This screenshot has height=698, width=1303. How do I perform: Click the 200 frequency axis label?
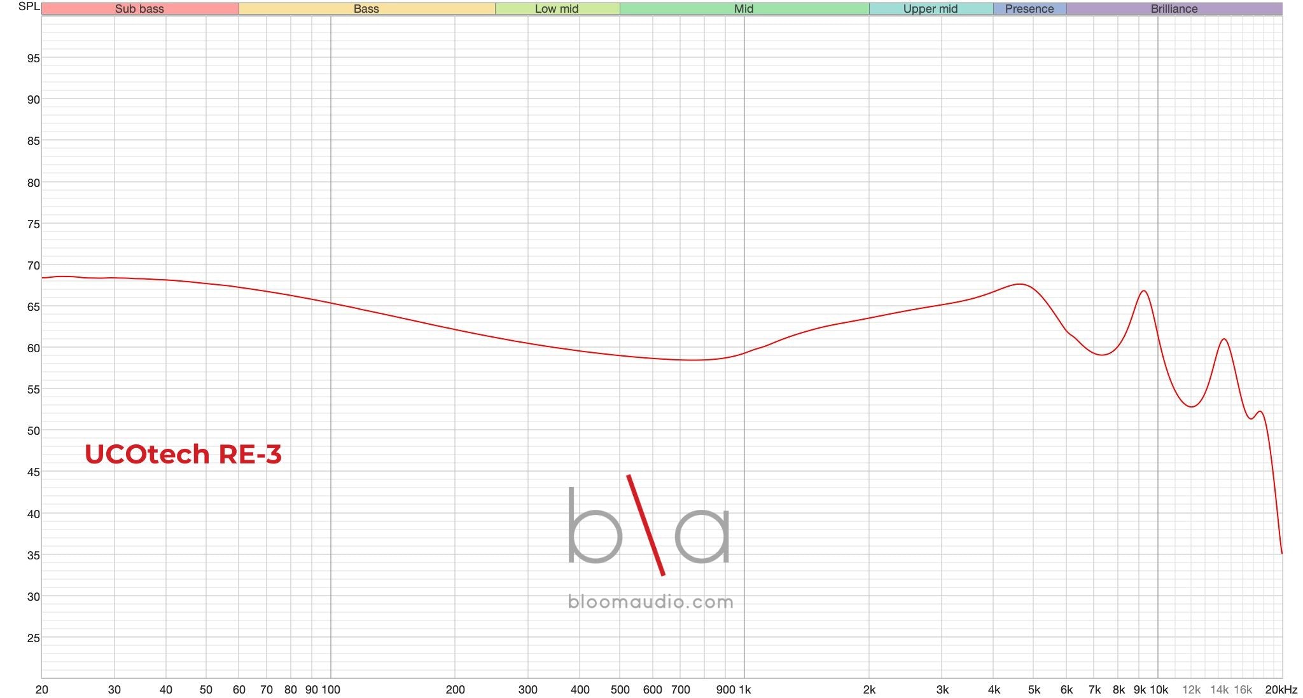coord(455,690)
